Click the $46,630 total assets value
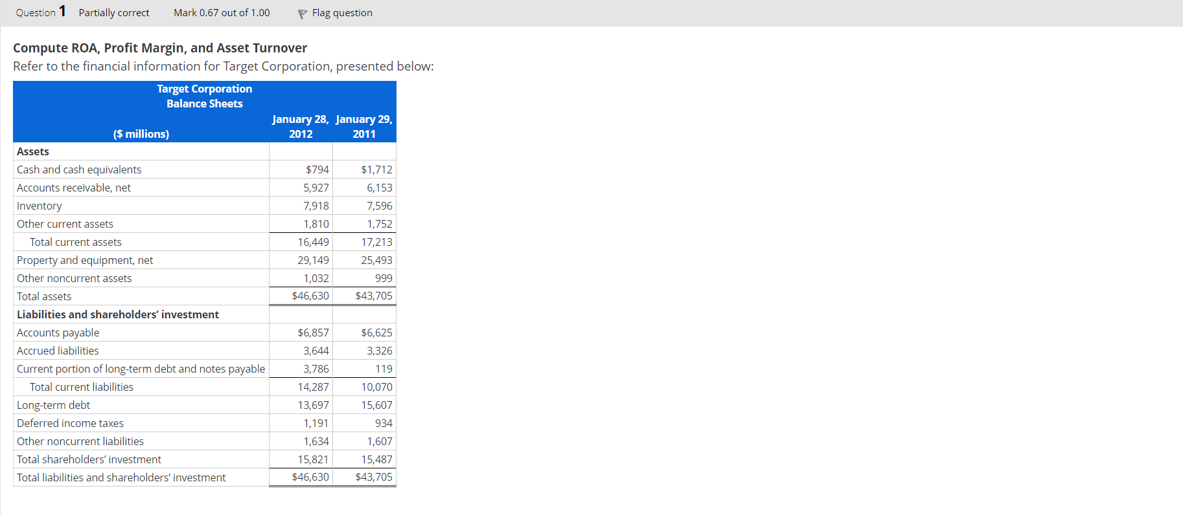The height and width of the screenshot is (515, 1183). 310,296
